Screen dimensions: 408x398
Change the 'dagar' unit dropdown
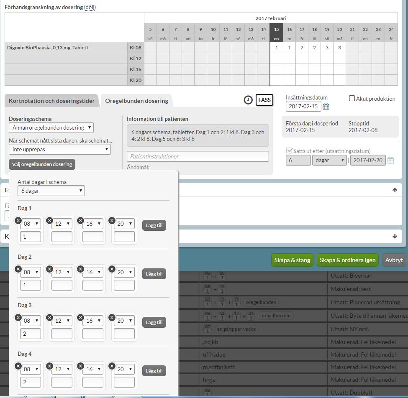pos(329,160)
